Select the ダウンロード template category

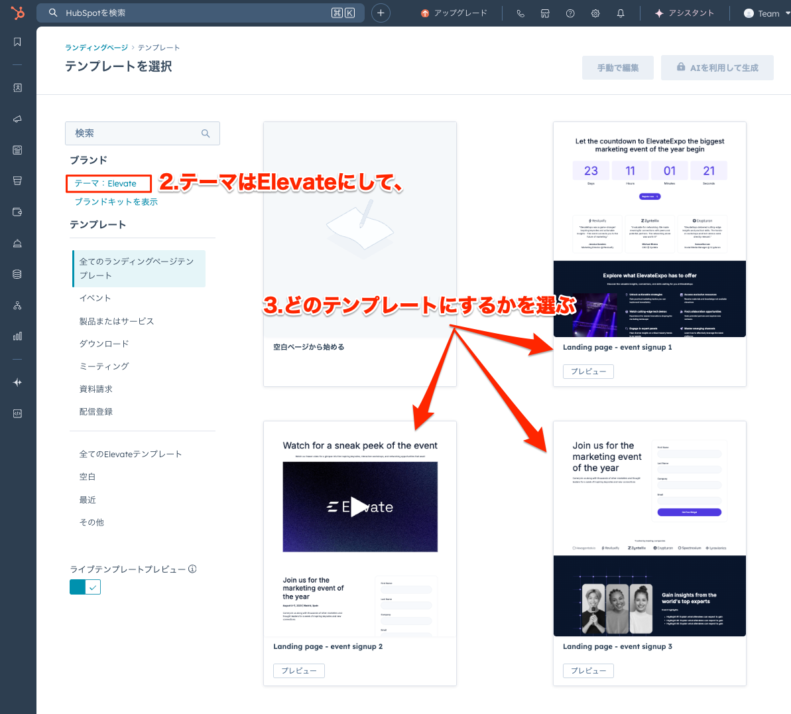[104, 344]
